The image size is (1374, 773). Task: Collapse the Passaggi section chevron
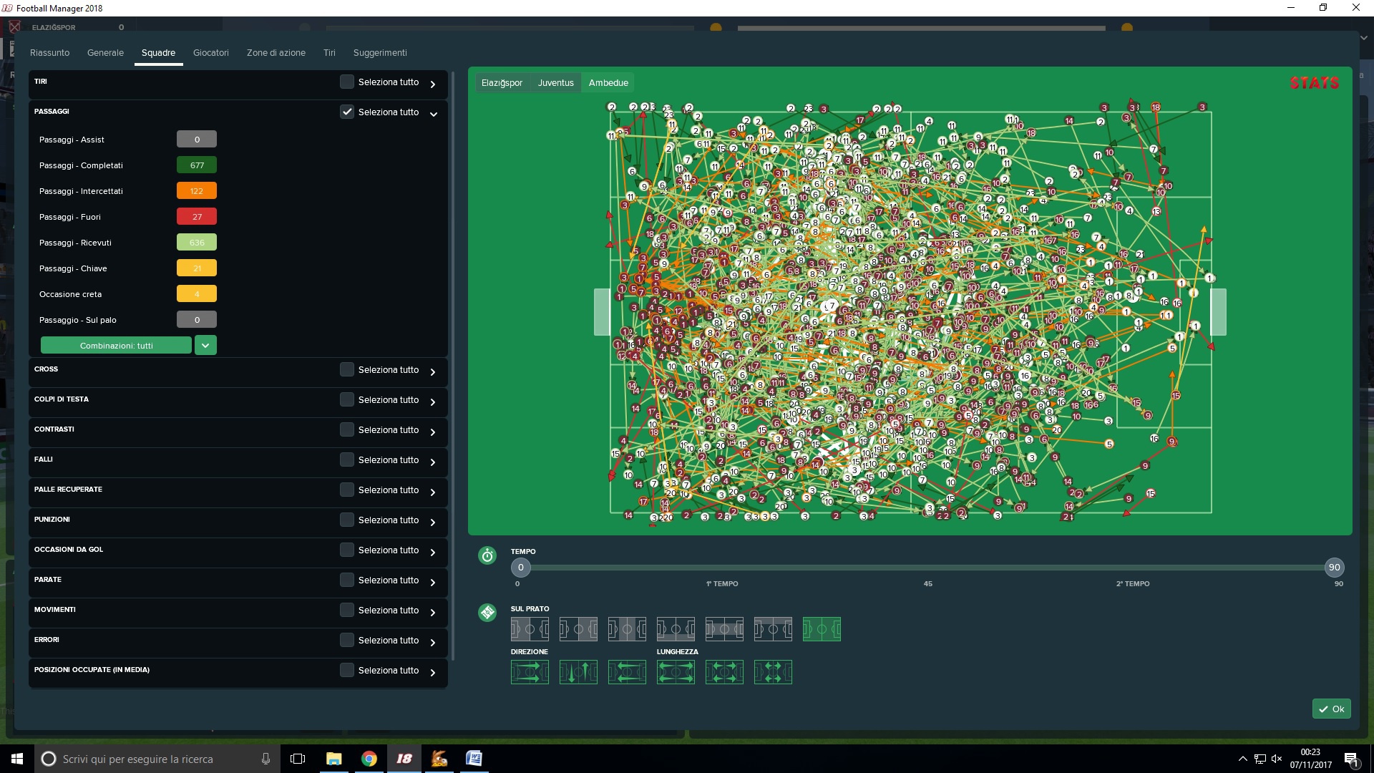[x=433, y=114]
